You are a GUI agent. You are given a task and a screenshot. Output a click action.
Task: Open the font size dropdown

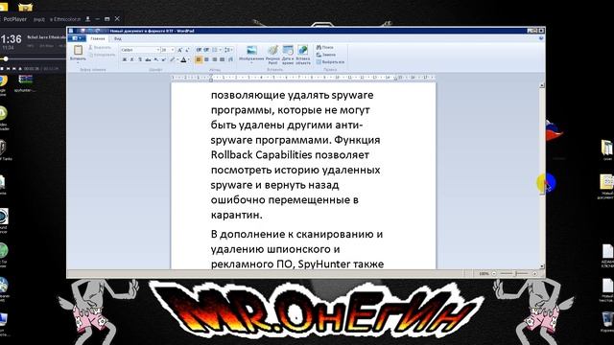click(173, 50)
